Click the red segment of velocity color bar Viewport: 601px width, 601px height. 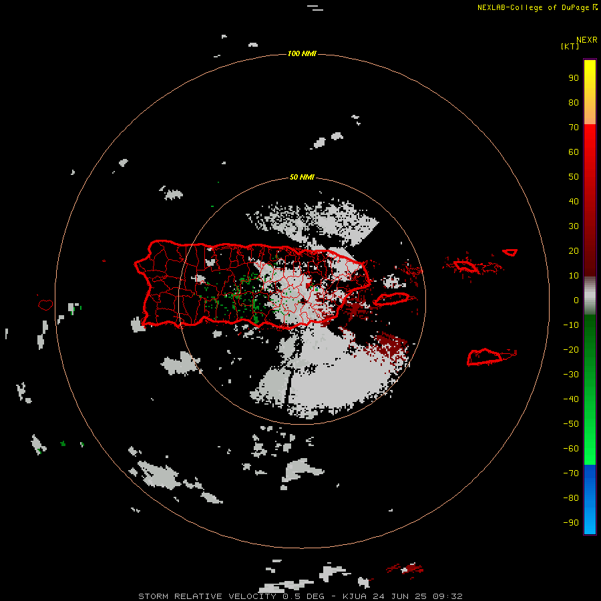(x=590, y=199)
